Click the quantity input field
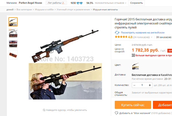 pos(142,85)
